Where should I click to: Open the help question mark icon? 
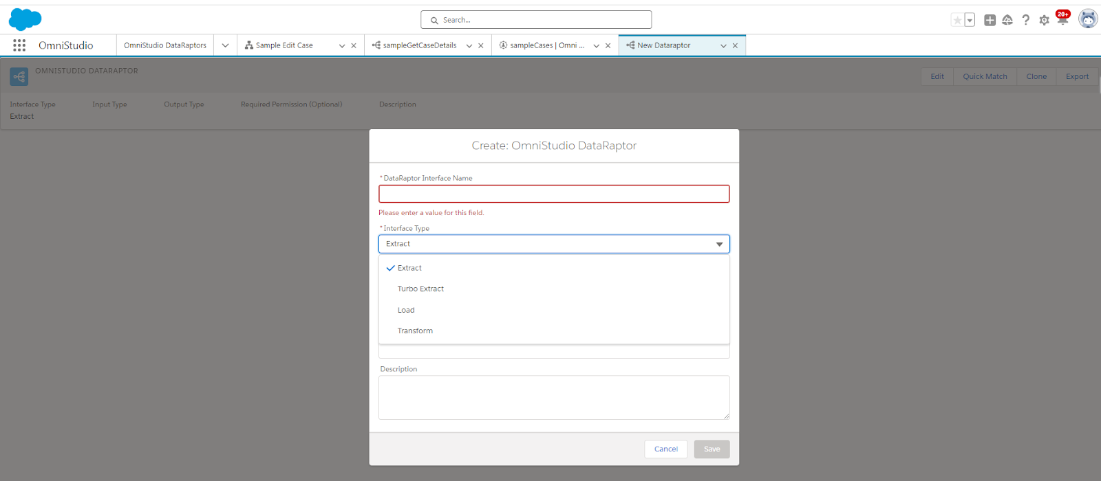[x=1026, y=20]
